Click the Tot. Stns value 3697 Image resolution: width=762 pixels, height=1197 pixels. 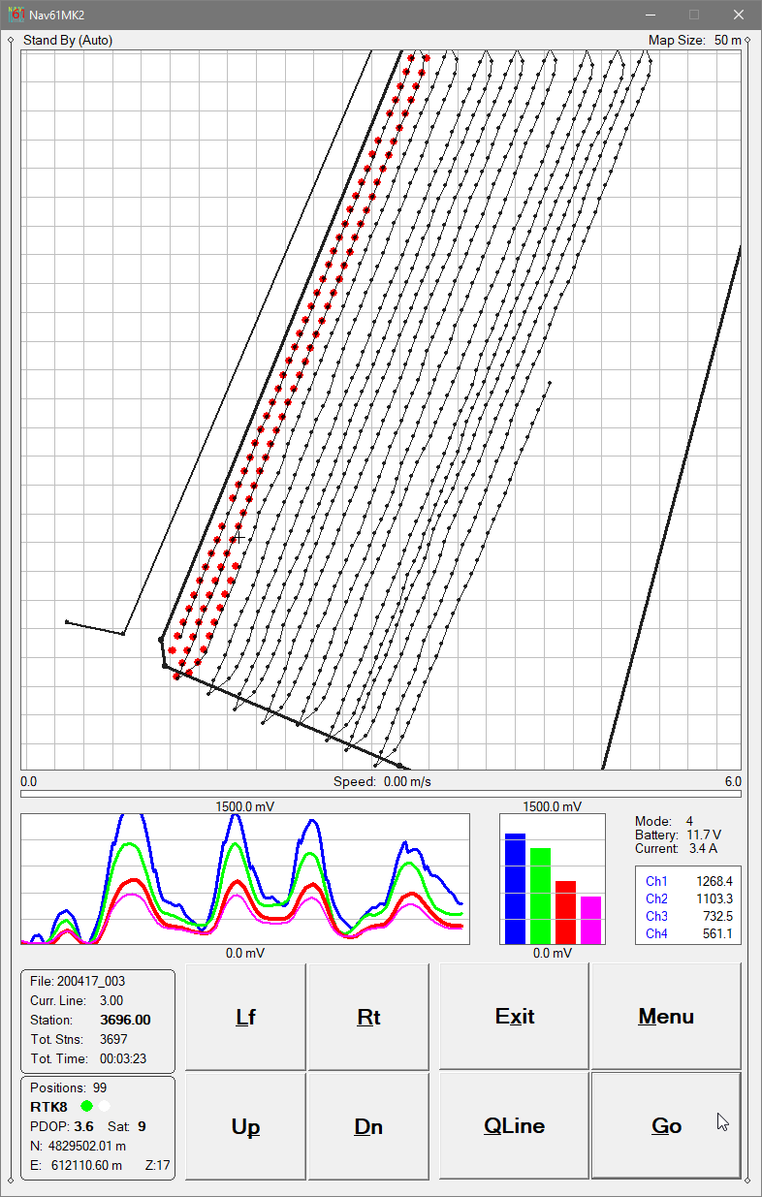pos(113,1039)
